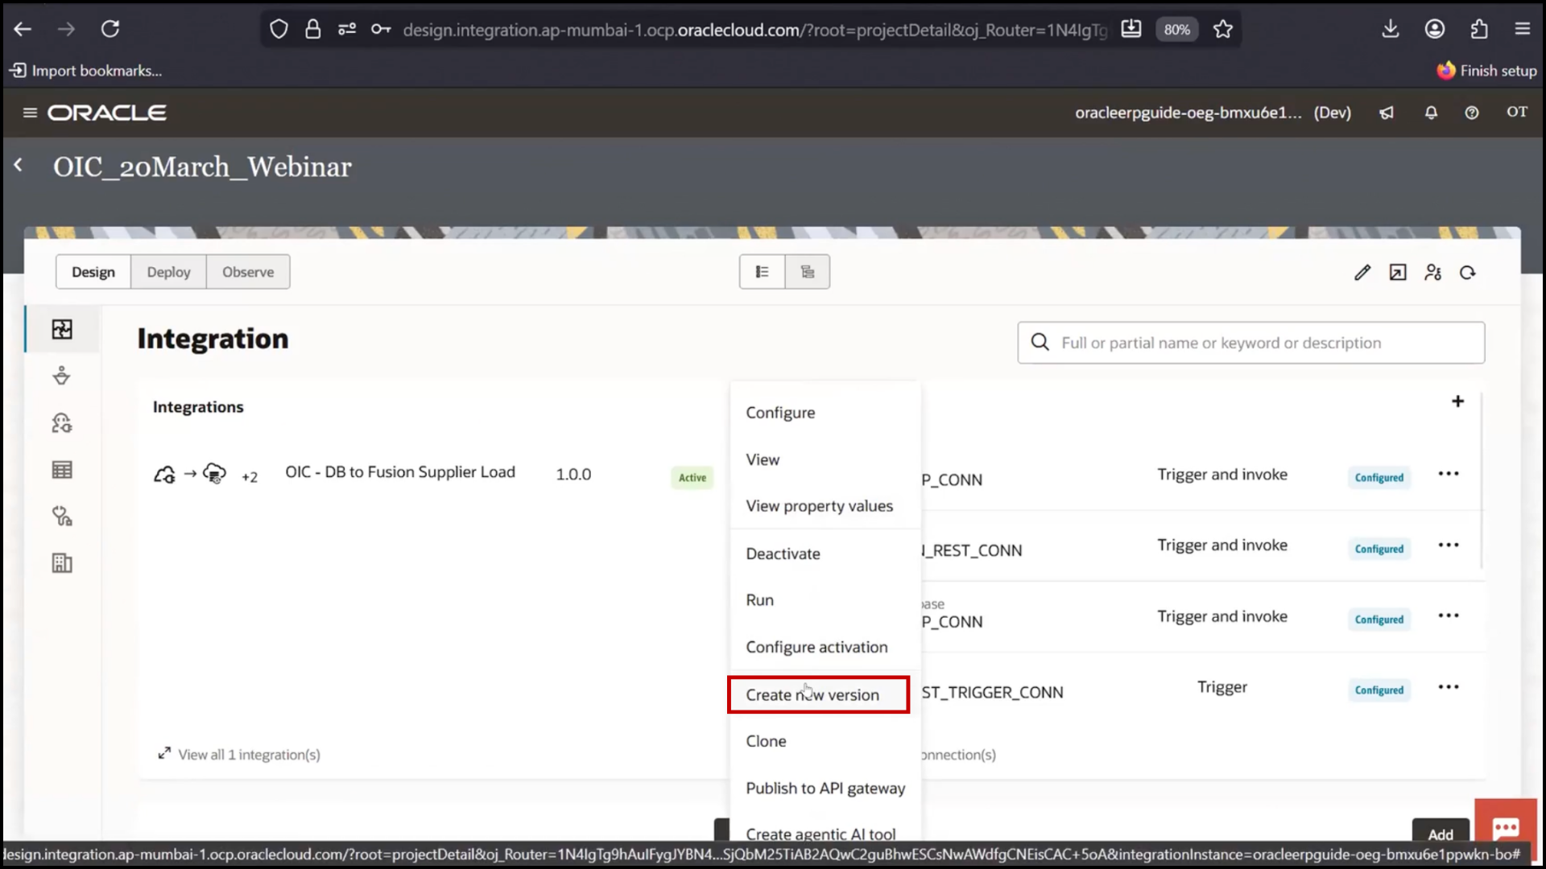1546x869 pixels.
Task: Click the +2 connections indicator
Action: [x=250, y=476]
